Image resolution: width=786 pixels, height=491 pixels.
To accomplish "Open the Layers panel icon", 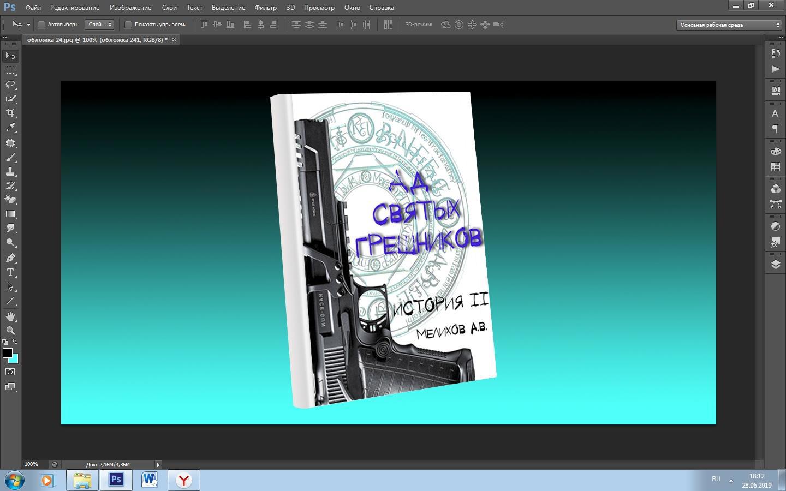I will (775, 264).
